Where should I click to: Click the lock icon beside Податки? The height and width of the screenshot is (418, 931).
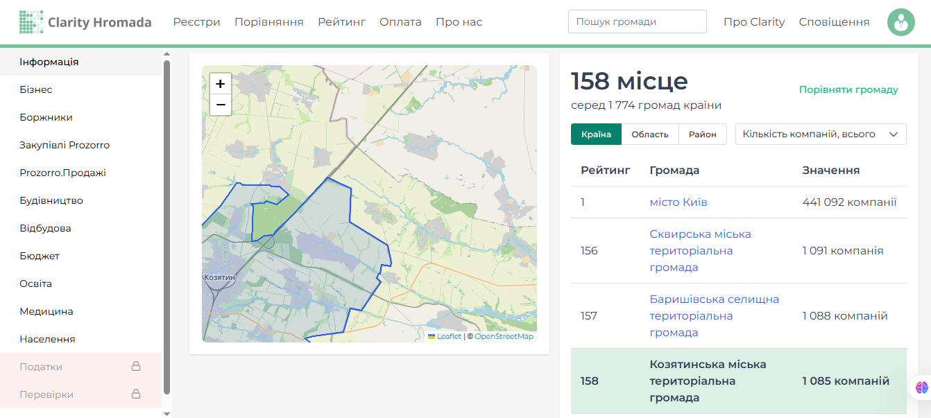point(136,367)
